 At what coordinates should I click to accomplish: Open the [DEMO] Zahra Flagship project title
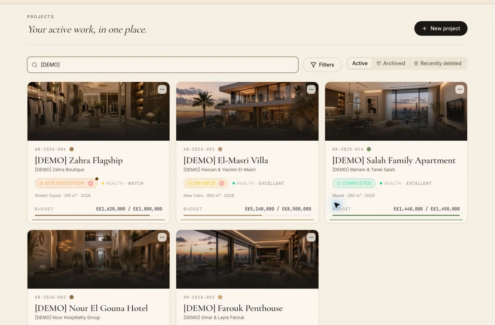pos(79,160)
